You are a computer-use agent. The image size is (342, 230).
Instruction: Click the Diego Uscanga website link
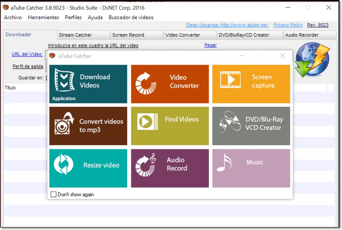(227, 25)
